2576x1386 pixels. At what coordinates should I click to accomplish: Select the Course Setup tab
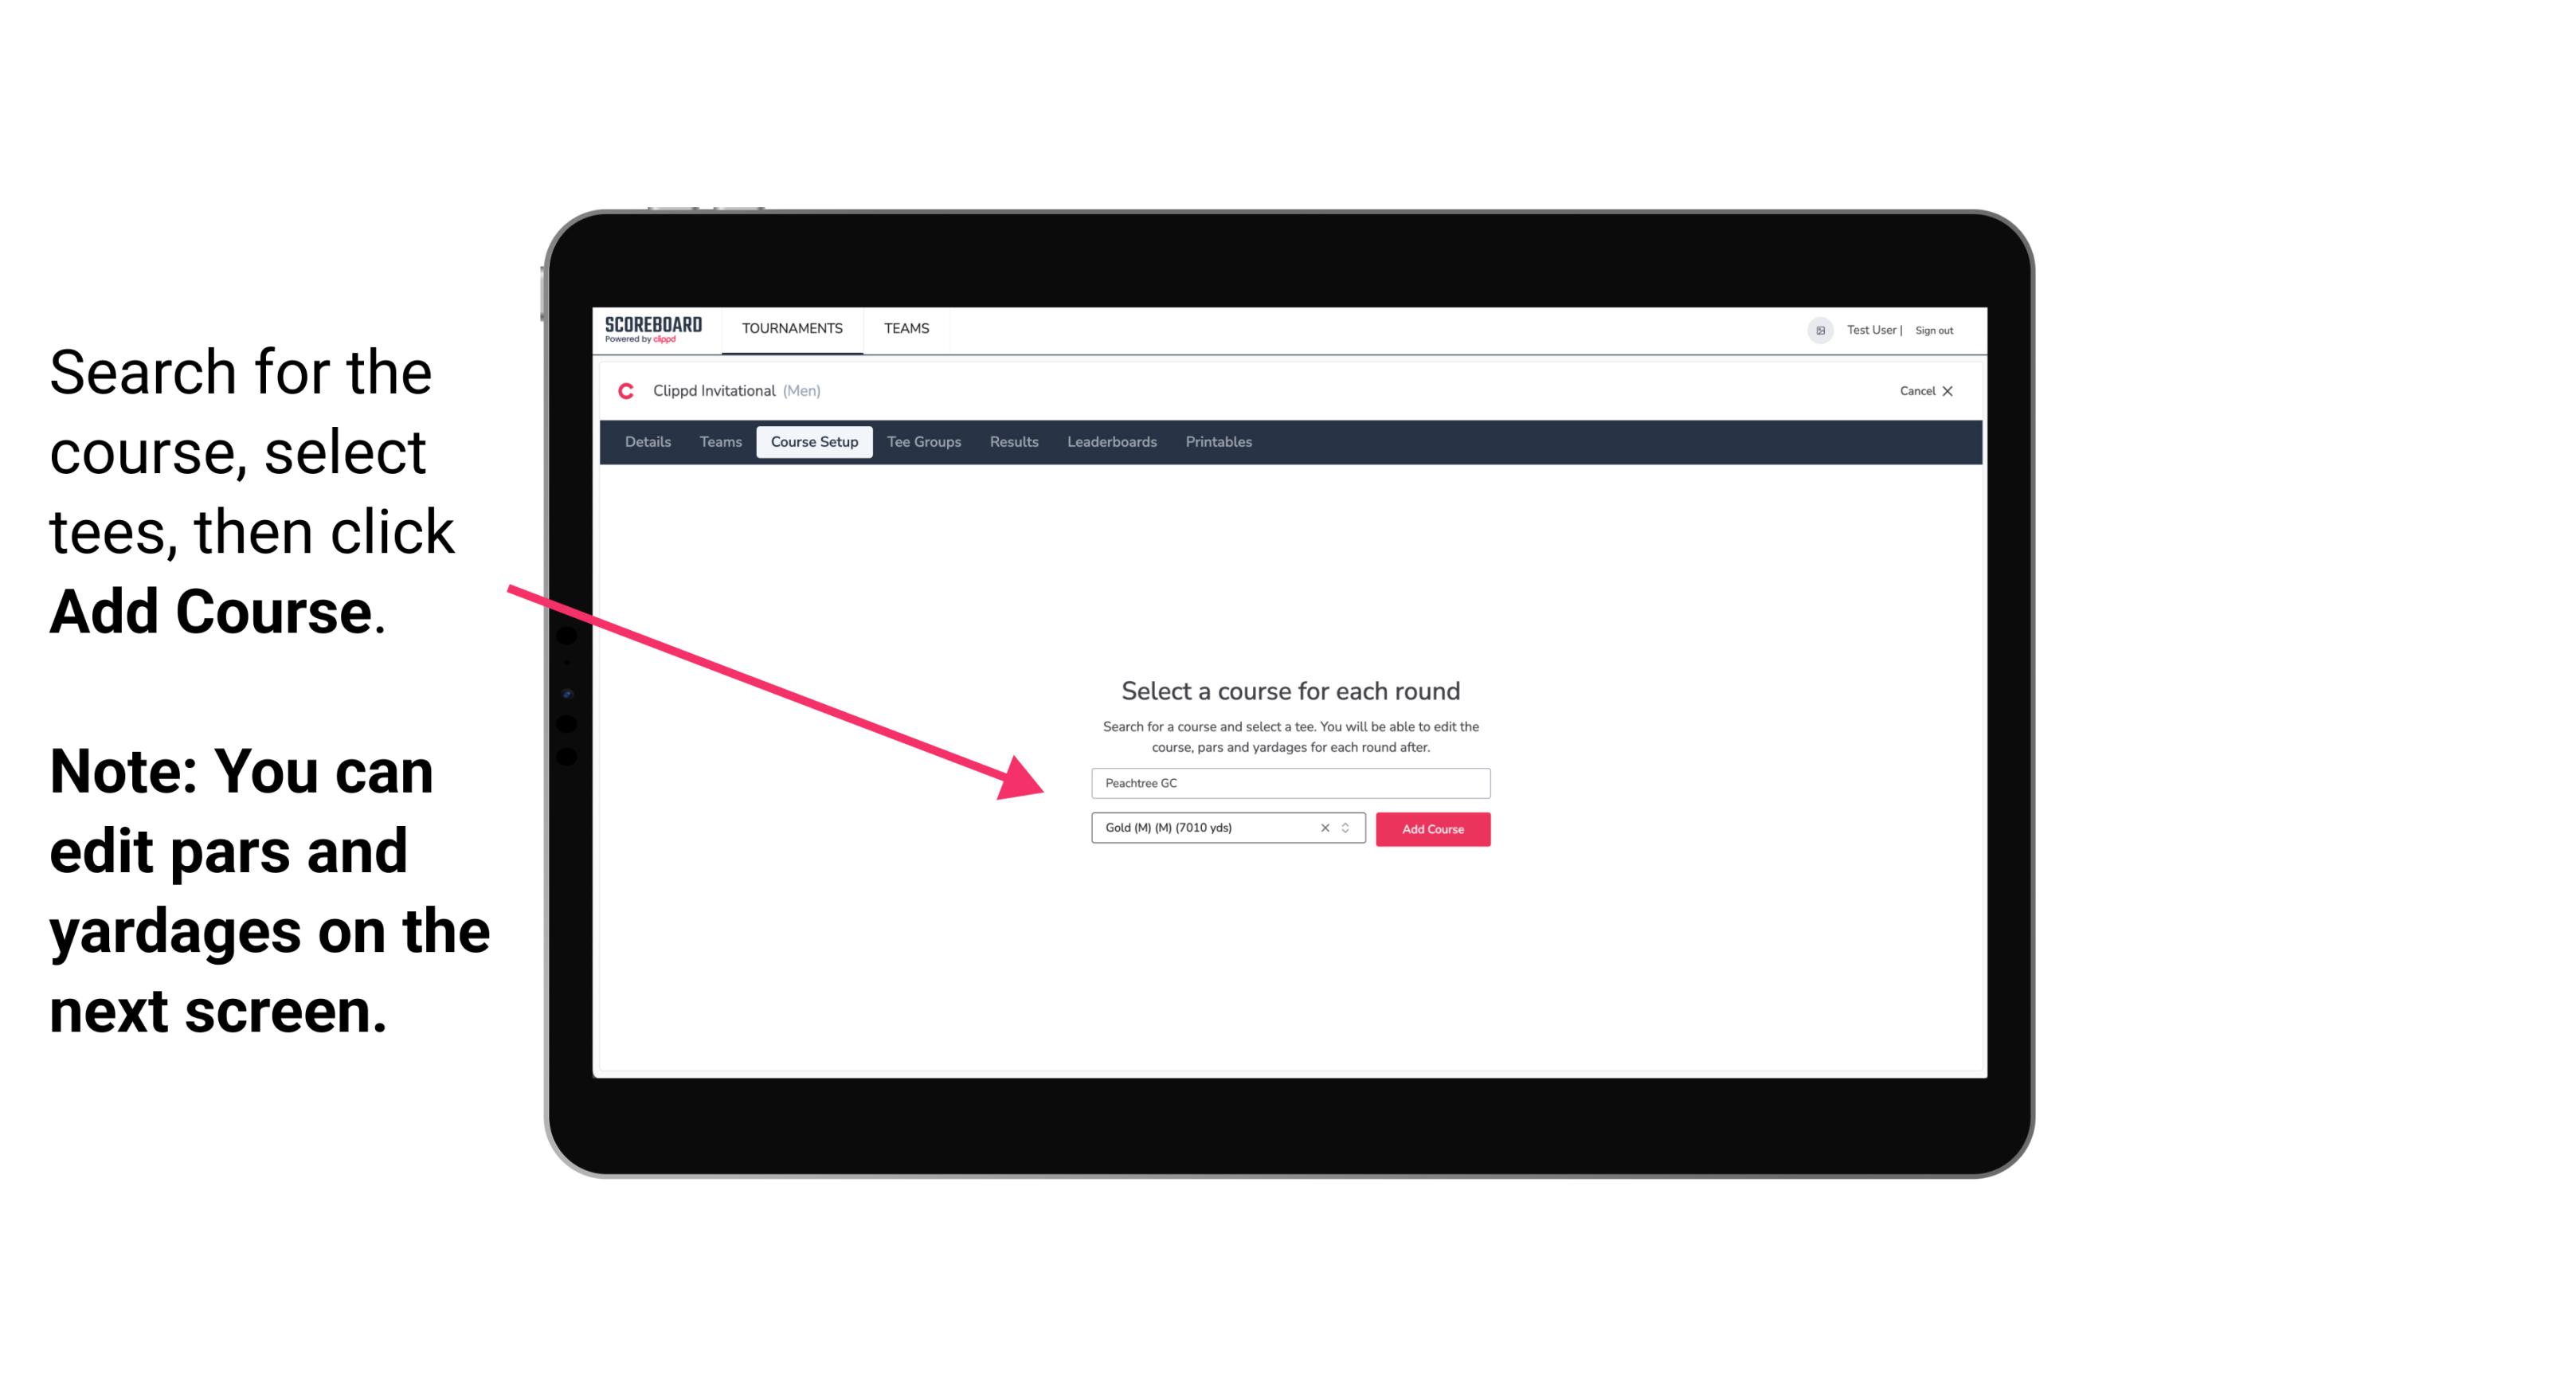[x=816, y=442]
